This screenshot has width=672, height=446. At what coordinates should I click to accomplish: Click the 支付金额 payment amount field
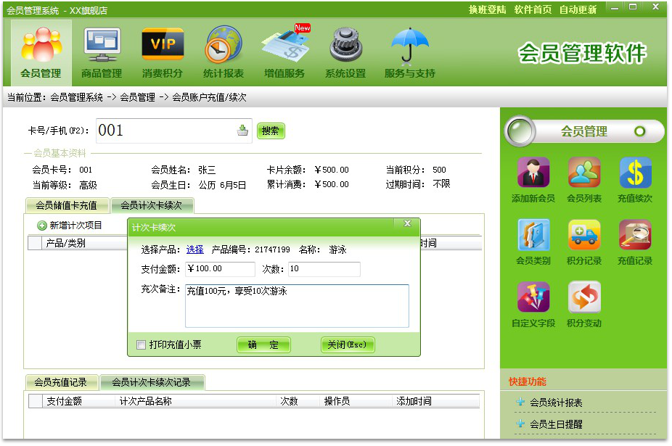220,269
